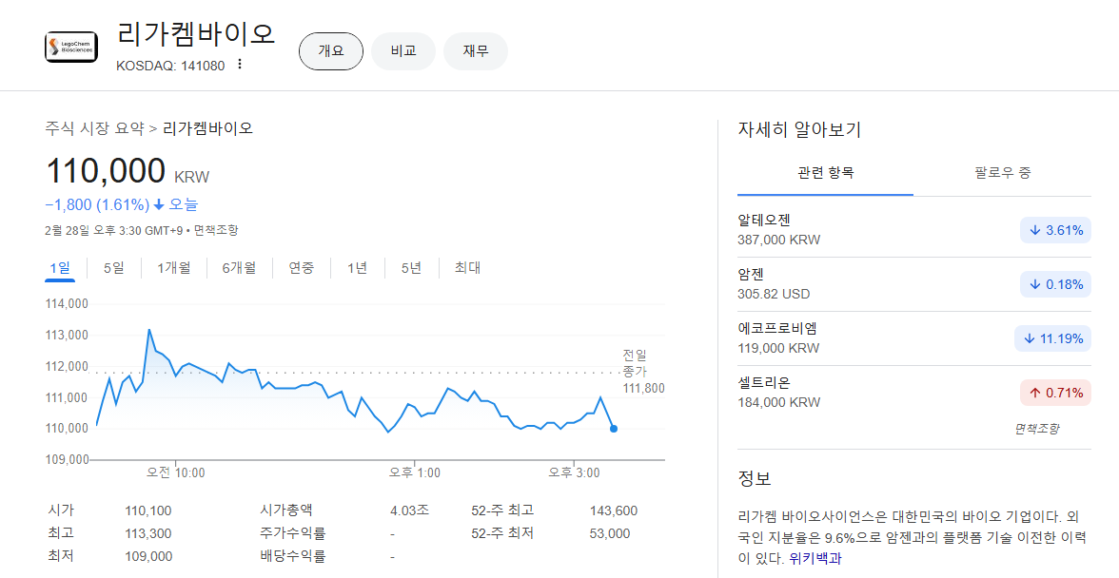The height and width of the screenshot is (578, 1119).
Task: Click the 자세히 알아보기 heading
Action: click(x=799, y=129)
